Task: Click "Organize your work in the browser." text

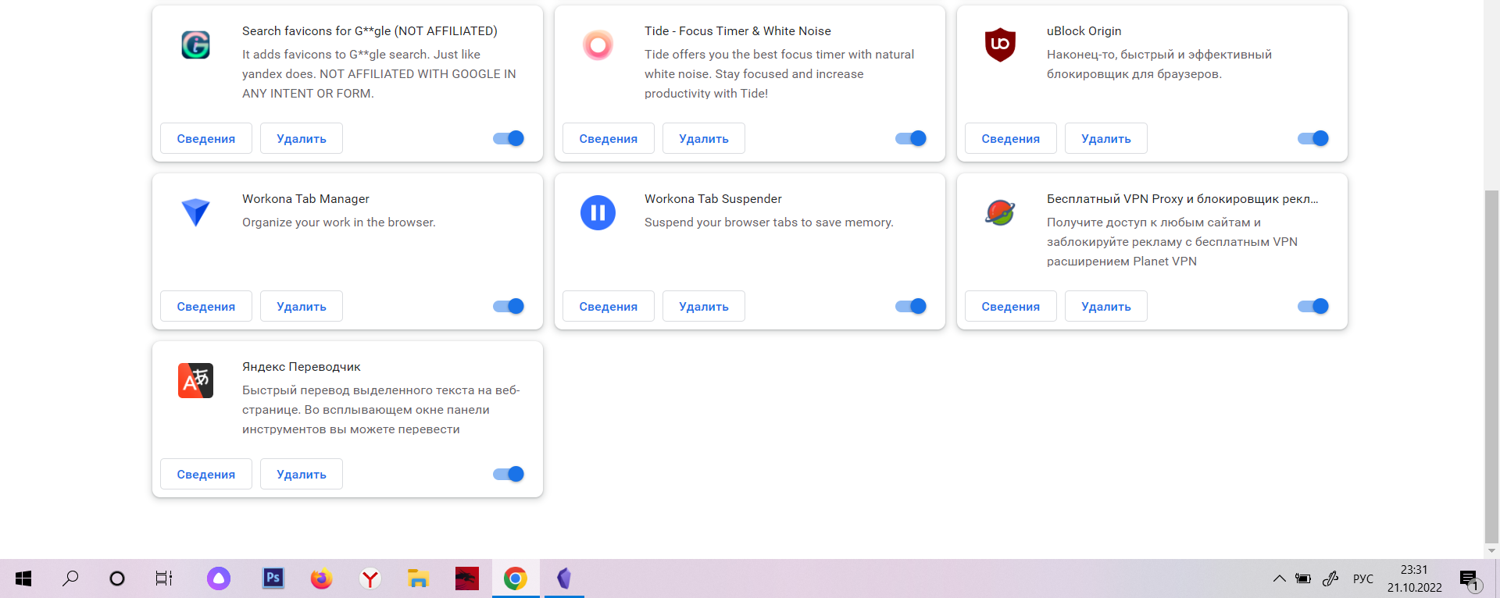Action: click(339, 222)
